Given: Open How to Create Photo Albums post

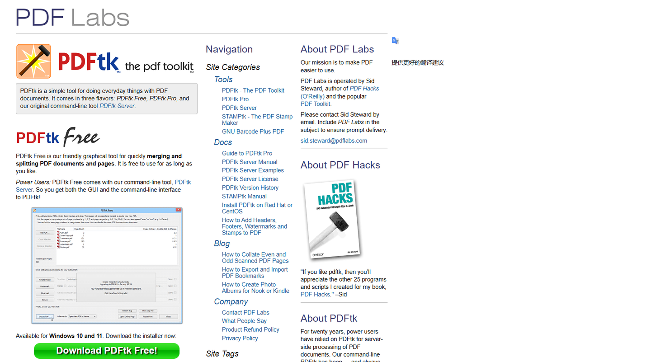Looking at the screenshot, I should [x=255, y=287].
